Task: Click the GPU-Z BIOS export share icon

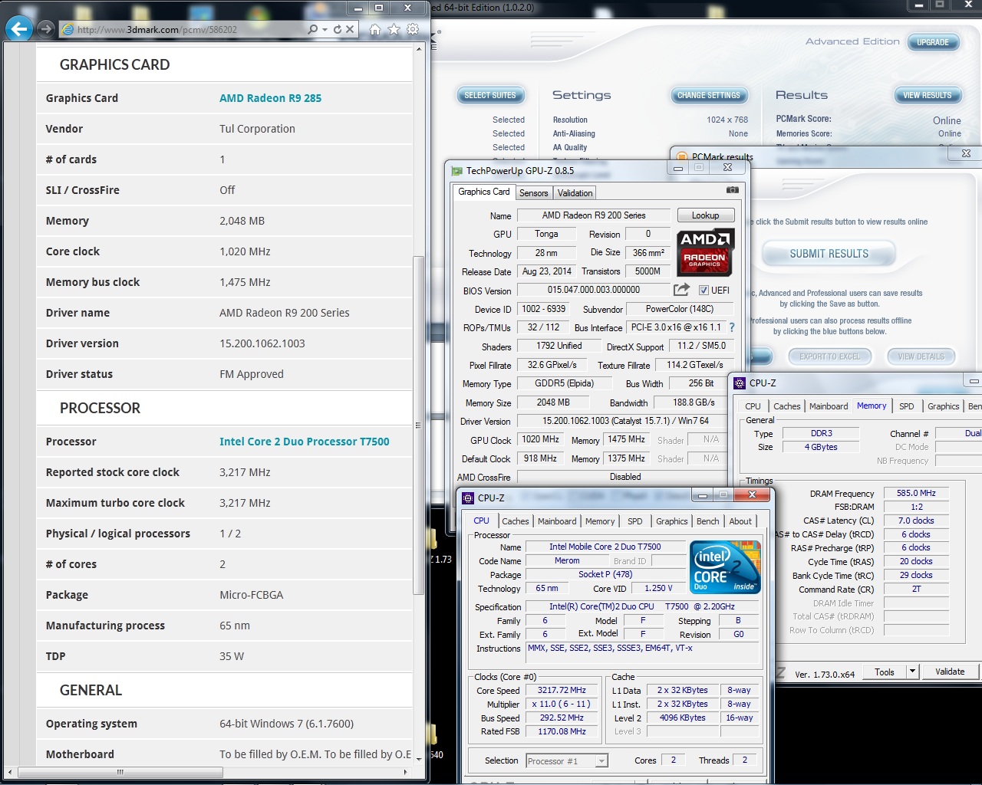Action: 681,289
